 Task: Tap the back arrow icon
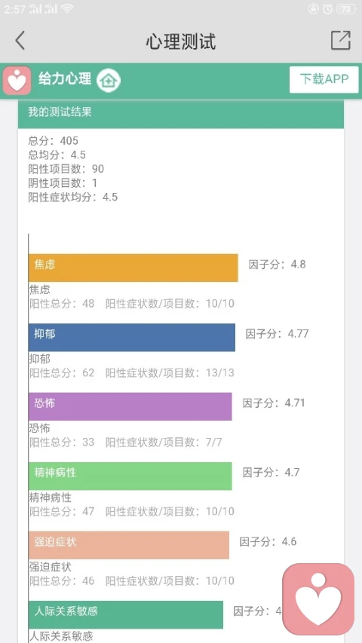[20, 41]
